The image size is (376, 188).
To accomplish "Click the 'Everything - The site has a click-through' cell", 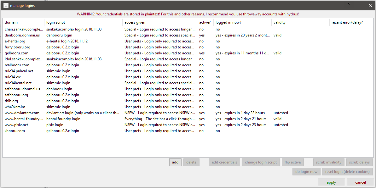I will click(160, 119).
